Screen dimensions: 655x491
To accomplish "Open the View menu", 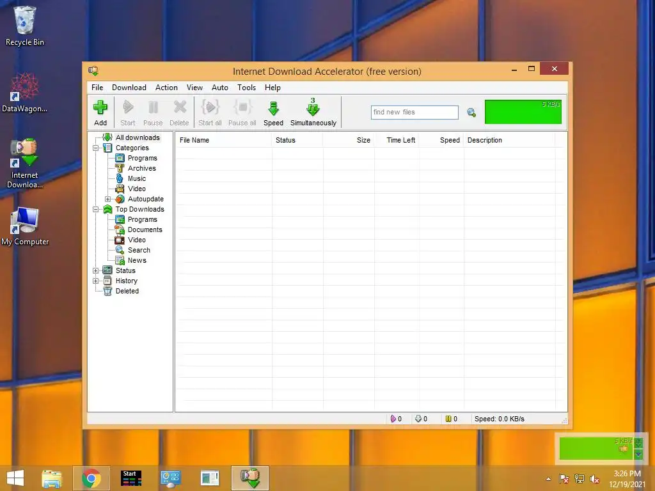I will [x=194, y=88].
